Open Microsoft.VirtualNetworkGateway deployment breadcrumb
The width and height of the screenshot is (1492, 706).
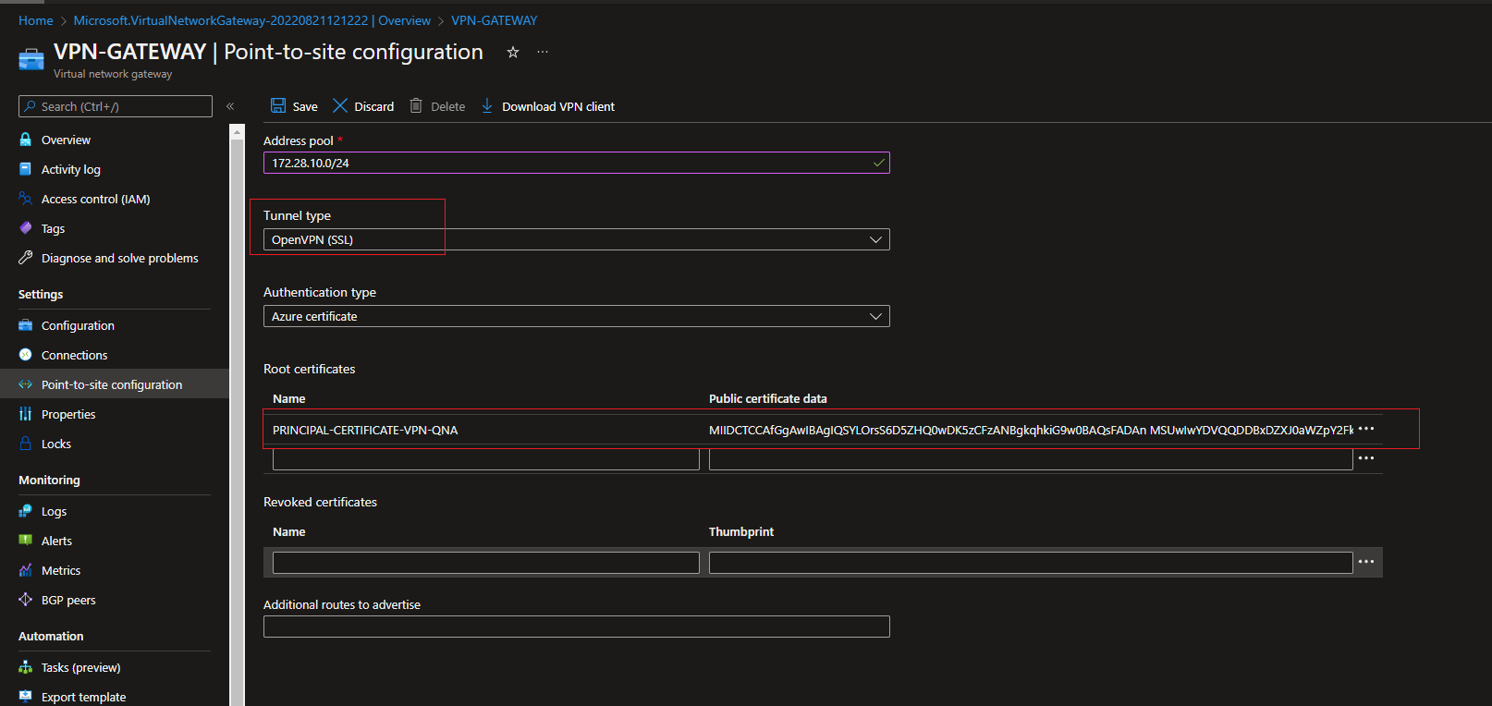point(251,20)
